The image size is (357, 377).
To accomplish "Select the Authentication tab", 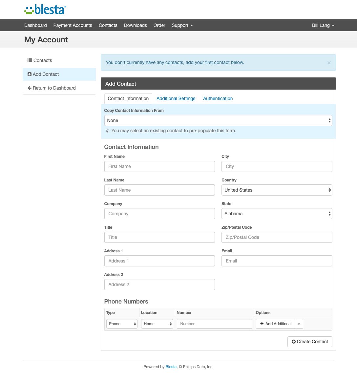I will (x=218, y=98).
